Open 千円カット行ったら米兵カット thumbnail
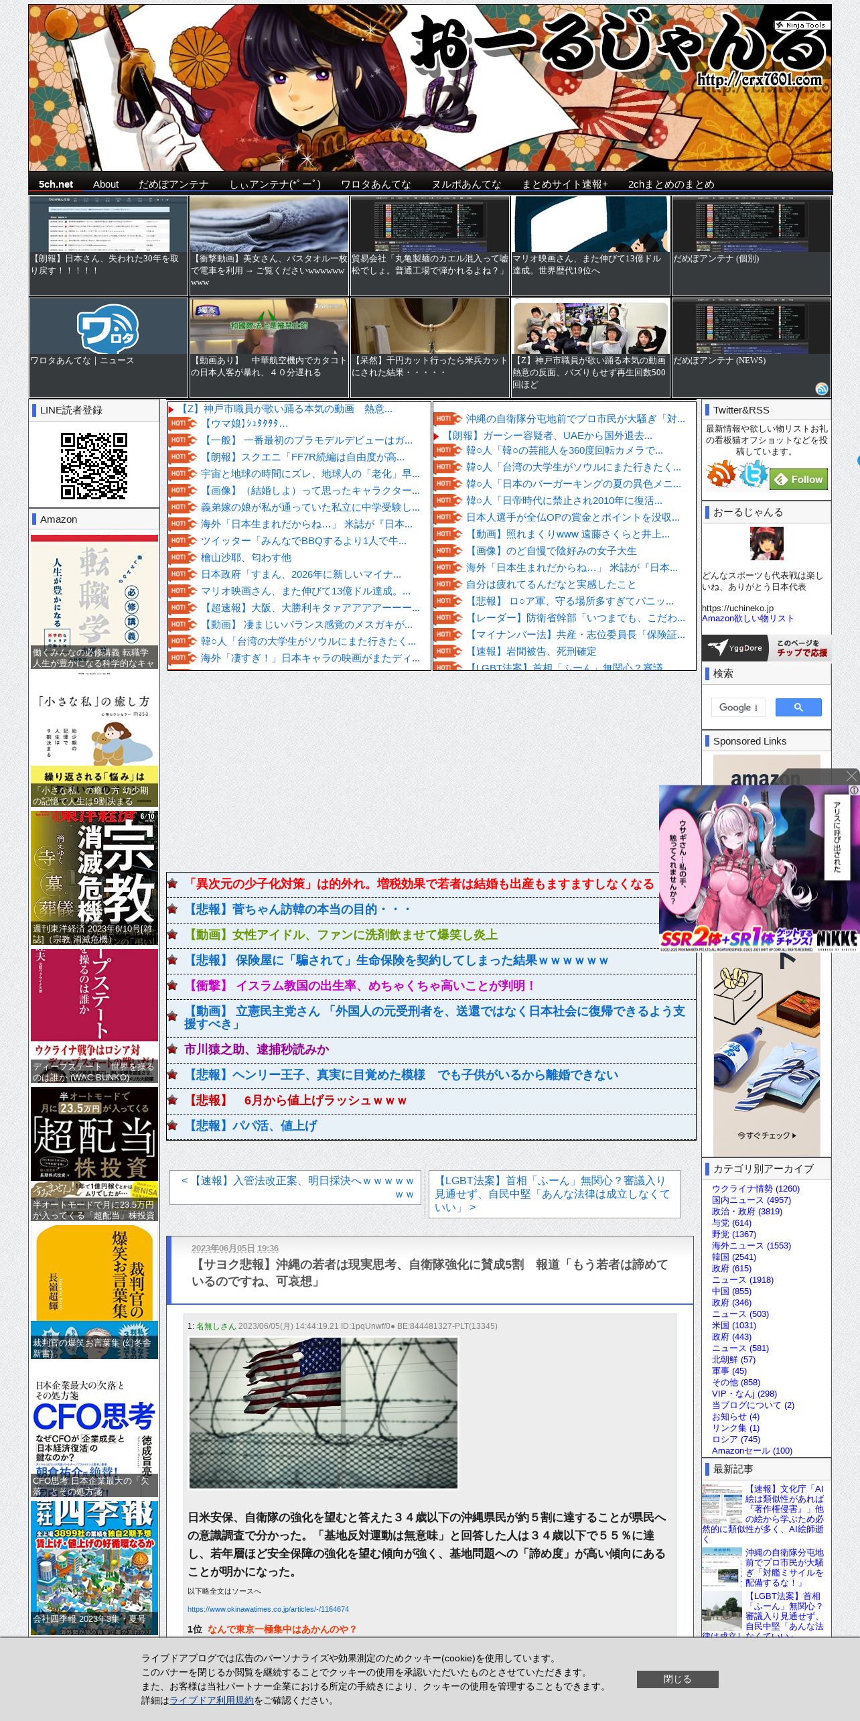 coord(429,347)
